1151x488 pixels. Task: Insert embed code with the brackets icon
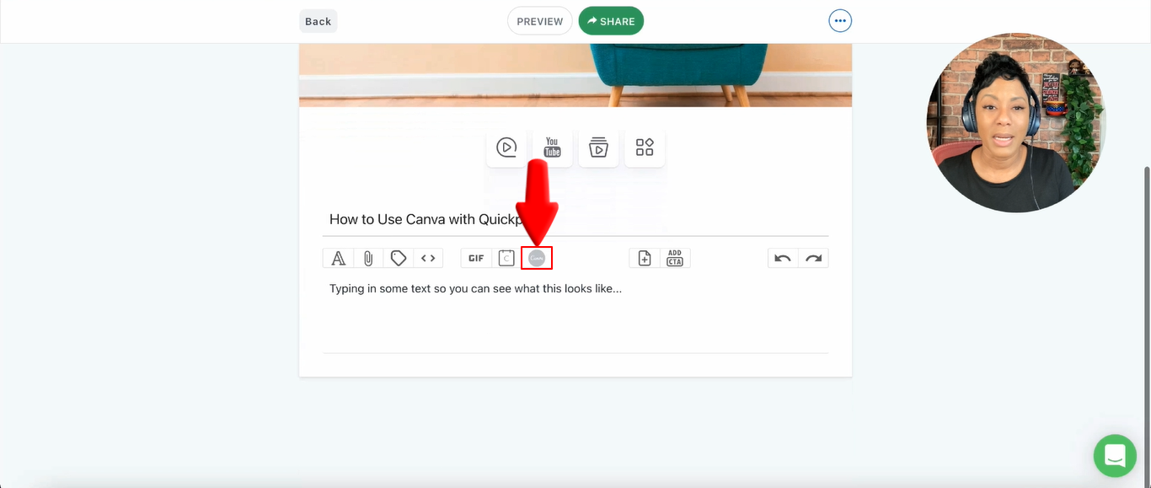tap(428, 259)
